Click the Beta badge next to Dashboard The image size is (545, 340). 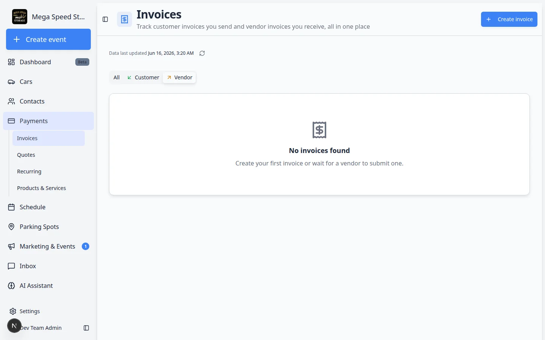point(82,62)
